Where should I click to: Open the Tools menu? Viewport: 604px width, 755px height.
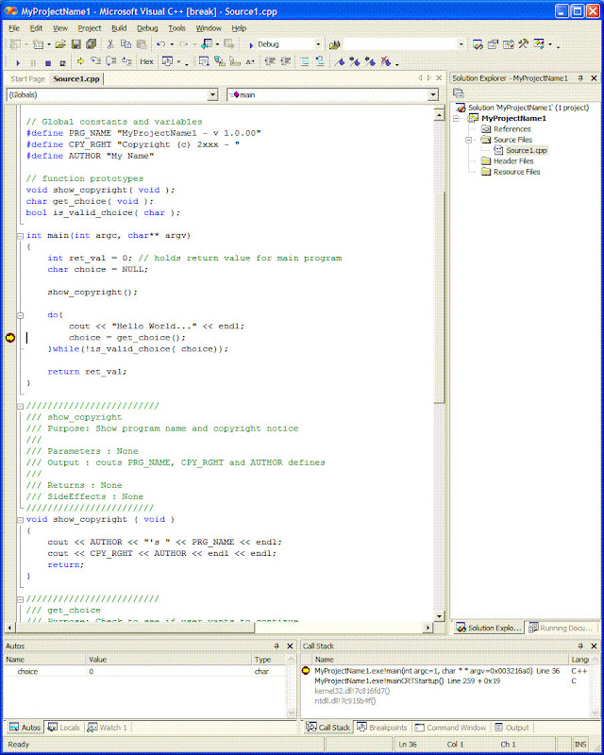click(x=176, y=28)
